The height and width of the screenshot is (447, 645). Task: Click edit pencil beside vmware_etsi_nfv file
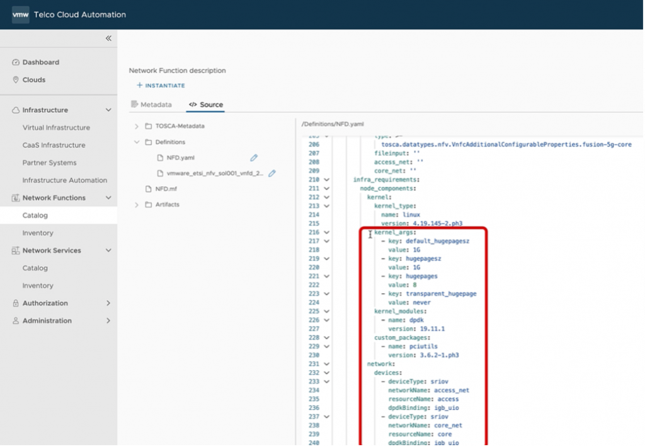[272, 173]
